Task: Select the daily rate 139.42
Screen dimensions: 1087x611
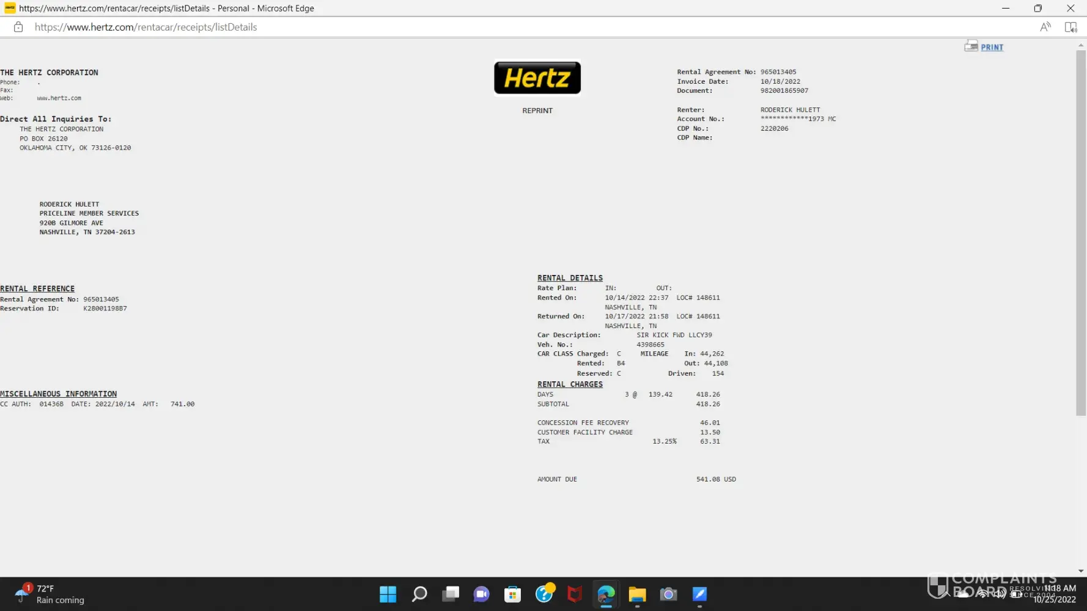Action: pos(660,395)
